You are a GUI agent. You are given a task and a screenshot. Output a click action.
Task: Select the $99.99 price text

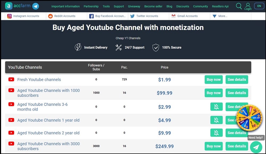pyautogui.click(x=164, y=93)
